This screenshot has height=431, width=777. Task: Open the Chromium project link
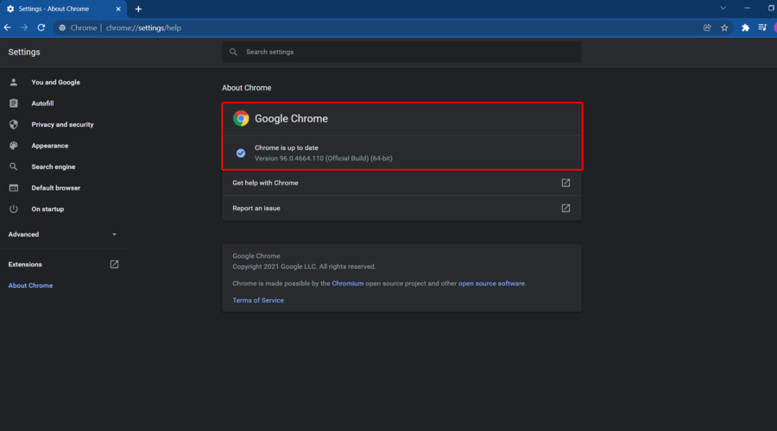pyautogui.click(x=347, y=284)
